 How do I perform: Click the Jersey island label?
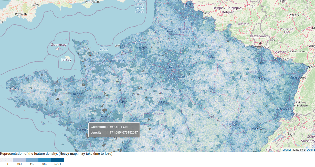tap(67, 59)
